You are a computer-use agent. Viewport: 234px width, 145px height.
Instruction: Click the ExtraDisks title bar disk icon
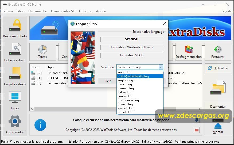click(5, 4)
